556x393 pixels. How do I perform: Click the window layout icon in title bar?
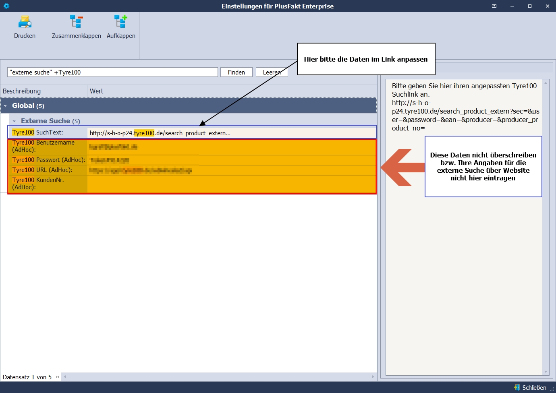(x=494, y=6)
